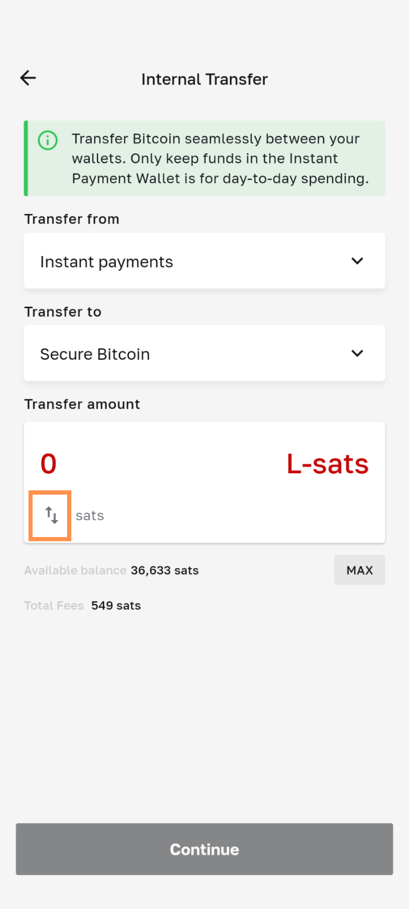The width and height of the screenshot is (409, 912).
Task: Click the red L-sats unit label
Action: point(328,464)
